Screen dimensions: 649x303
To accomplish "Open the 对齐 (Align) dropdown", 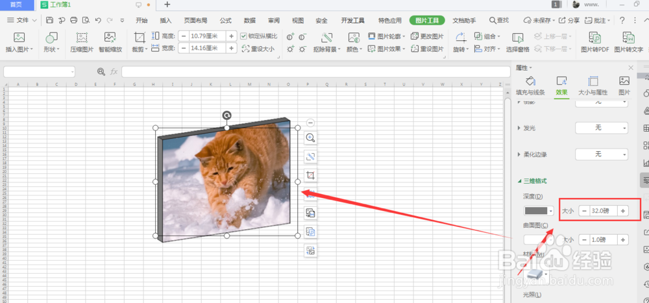I will click(487, 49).
